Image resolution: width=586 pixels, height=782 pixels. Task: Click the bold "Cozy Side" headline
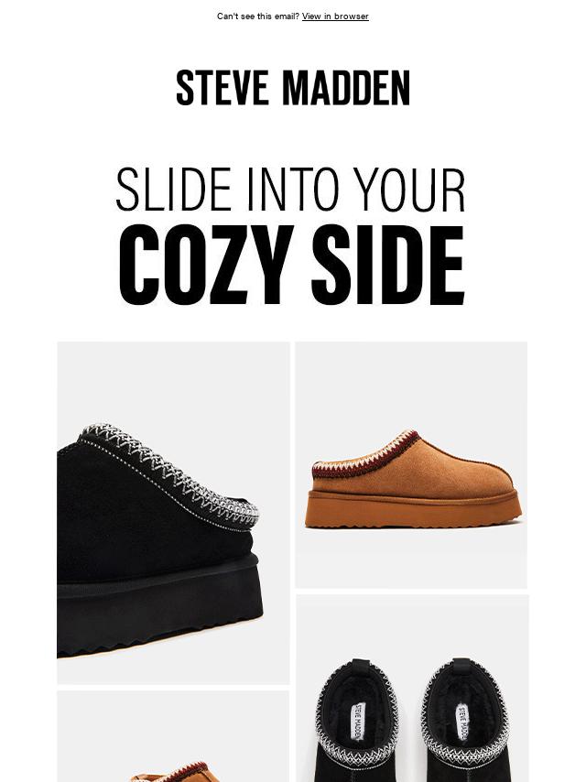pos(292,265)
